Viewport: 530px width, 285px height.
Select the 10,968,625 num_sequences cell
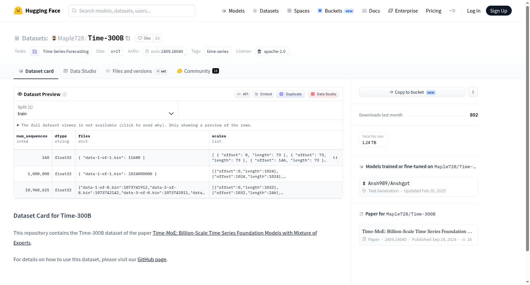pos(33,190)
